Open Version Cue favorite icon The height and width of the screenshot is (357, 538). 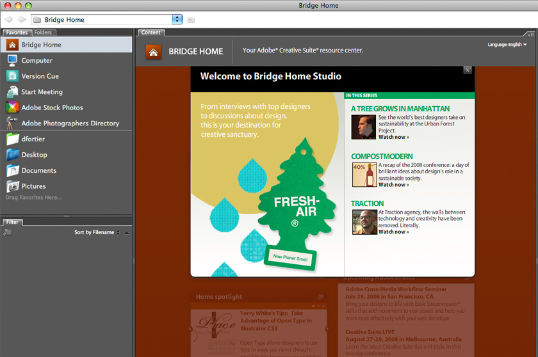pos(12,76)
